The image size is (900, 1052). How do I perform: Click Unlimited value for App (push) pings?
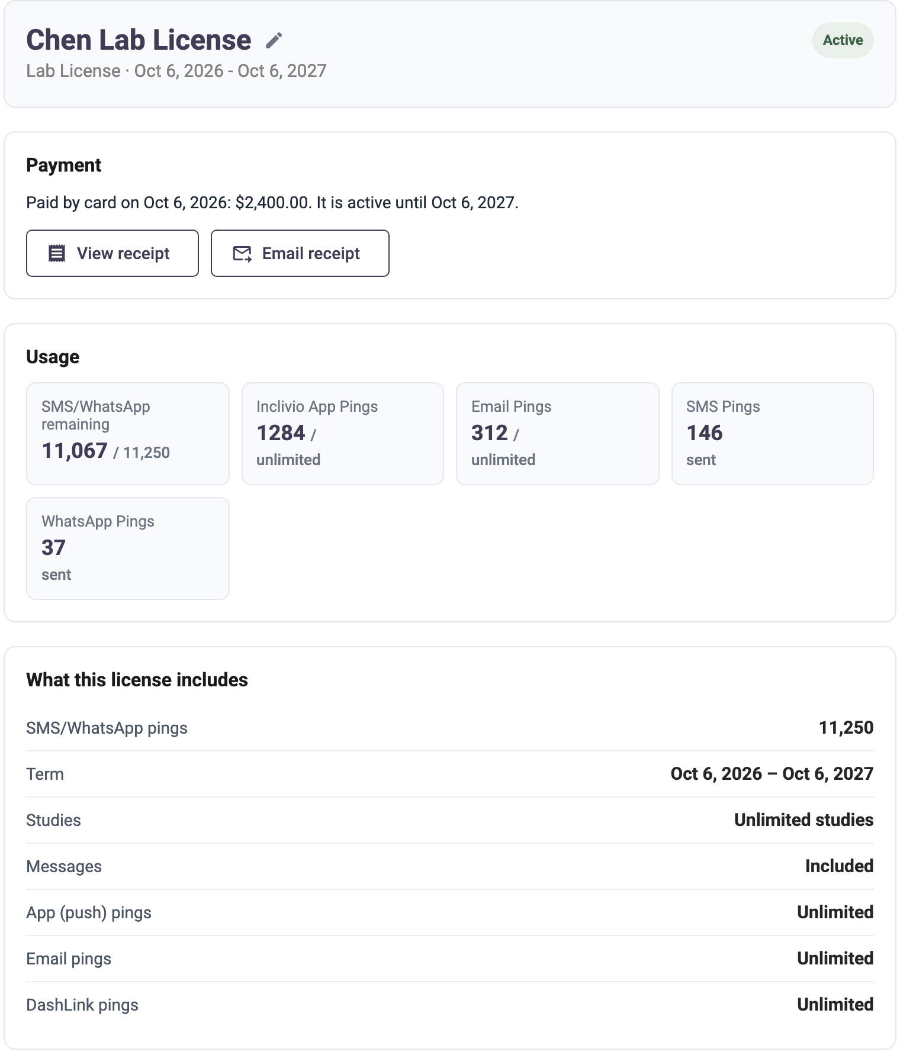click(x=835, y=912)
